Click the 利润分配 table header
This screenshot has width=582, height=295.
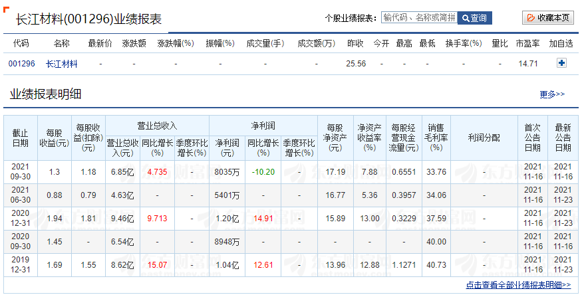coord(484,138)
